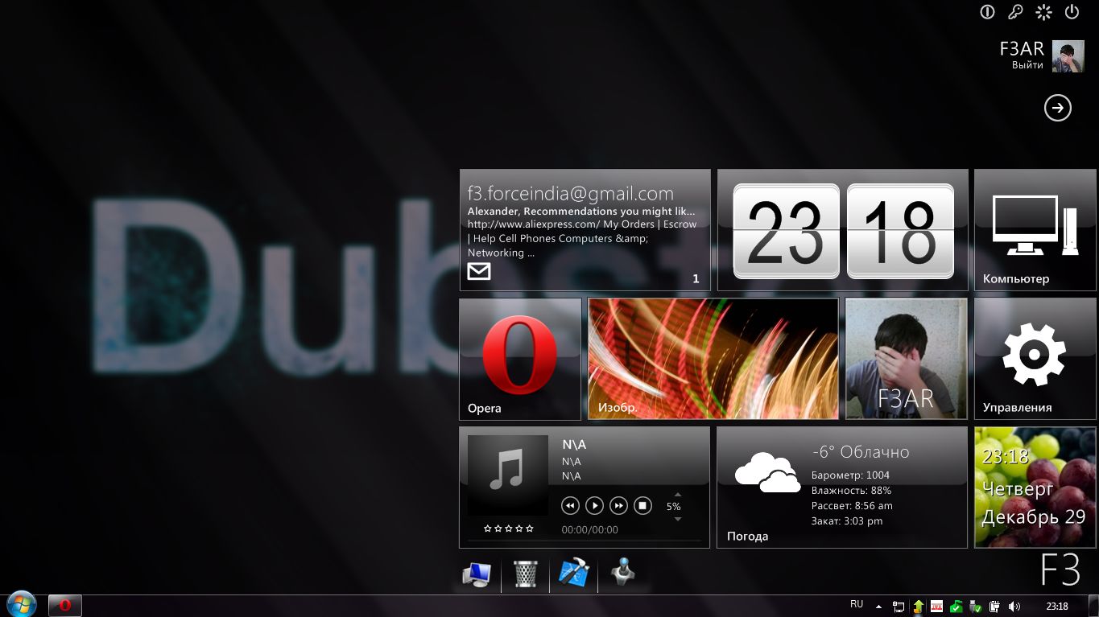Click the red-and-white tray icon

pos(936,607)
